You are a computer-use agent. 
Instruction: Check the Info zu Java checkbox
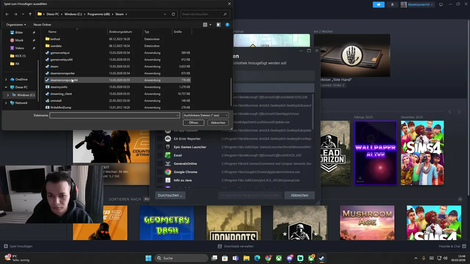click(159, 180)
